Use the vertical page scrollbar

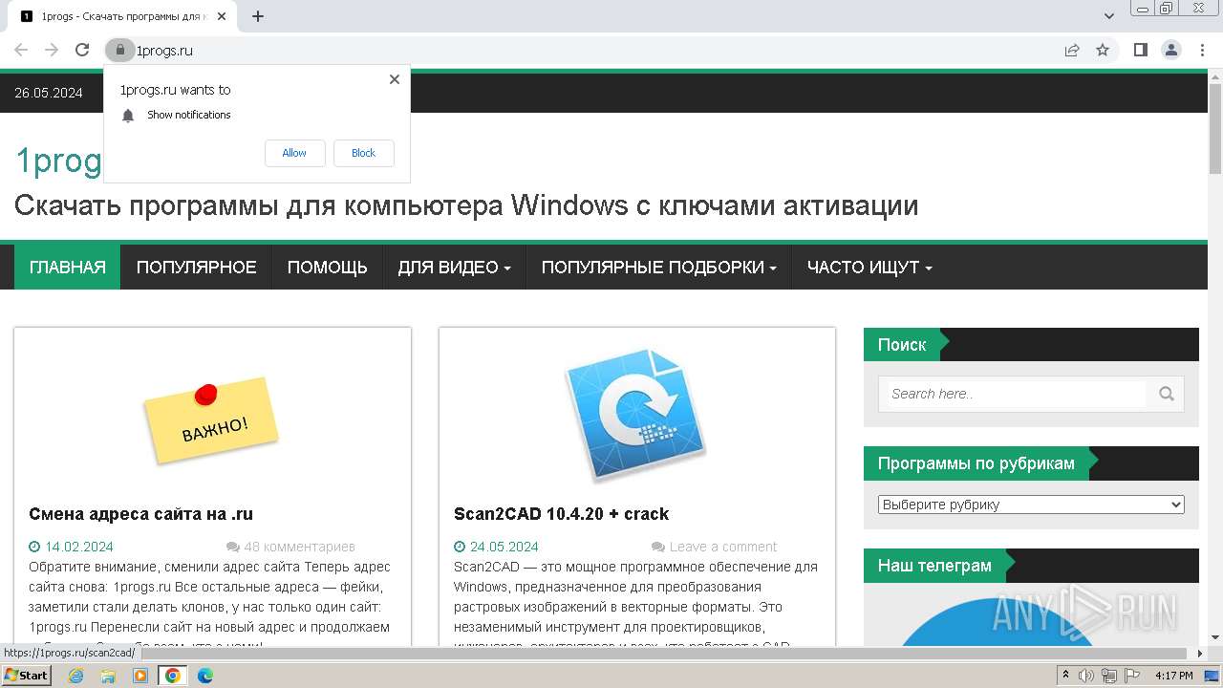[x=1215, y=129]
